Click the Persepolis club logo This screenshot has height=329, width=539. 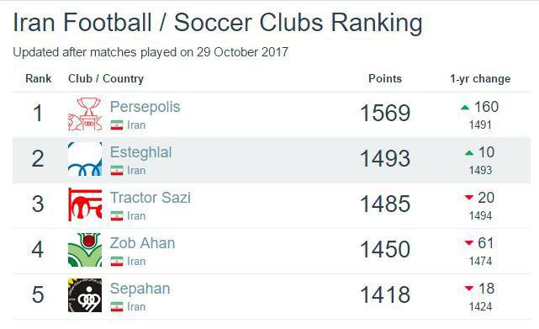coord(85,114)
